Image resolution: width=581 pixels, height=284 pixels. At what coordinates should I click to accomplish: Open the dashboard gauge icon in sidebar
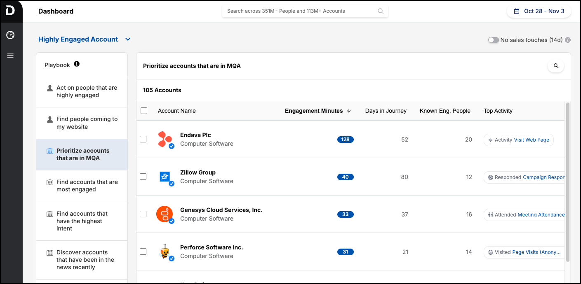click(10, 35)
